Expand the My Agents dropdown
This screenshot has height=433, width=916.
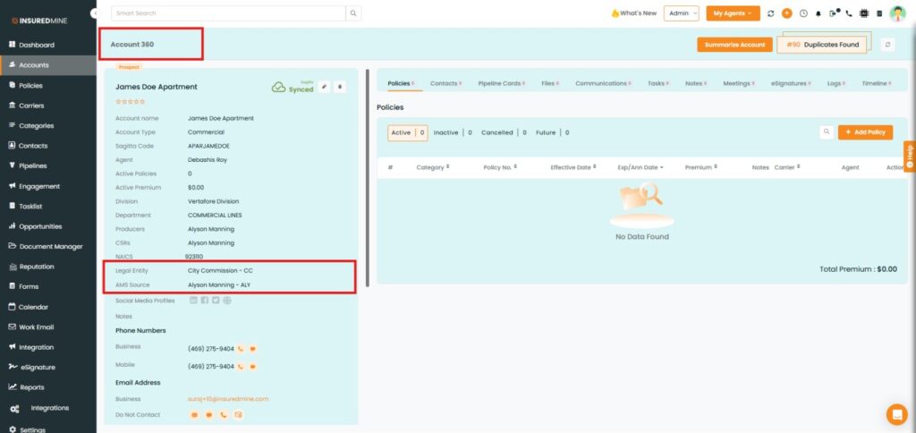point(733,13)
